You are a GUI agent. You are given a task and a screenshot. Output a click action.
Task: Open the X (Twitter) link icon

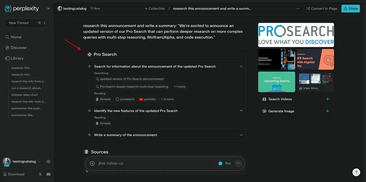tap(40, 174)
